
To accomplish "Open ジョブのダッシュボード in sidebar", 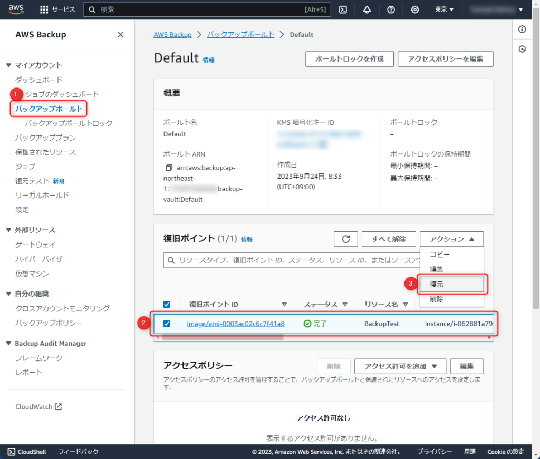I will (x=62, y=94).
